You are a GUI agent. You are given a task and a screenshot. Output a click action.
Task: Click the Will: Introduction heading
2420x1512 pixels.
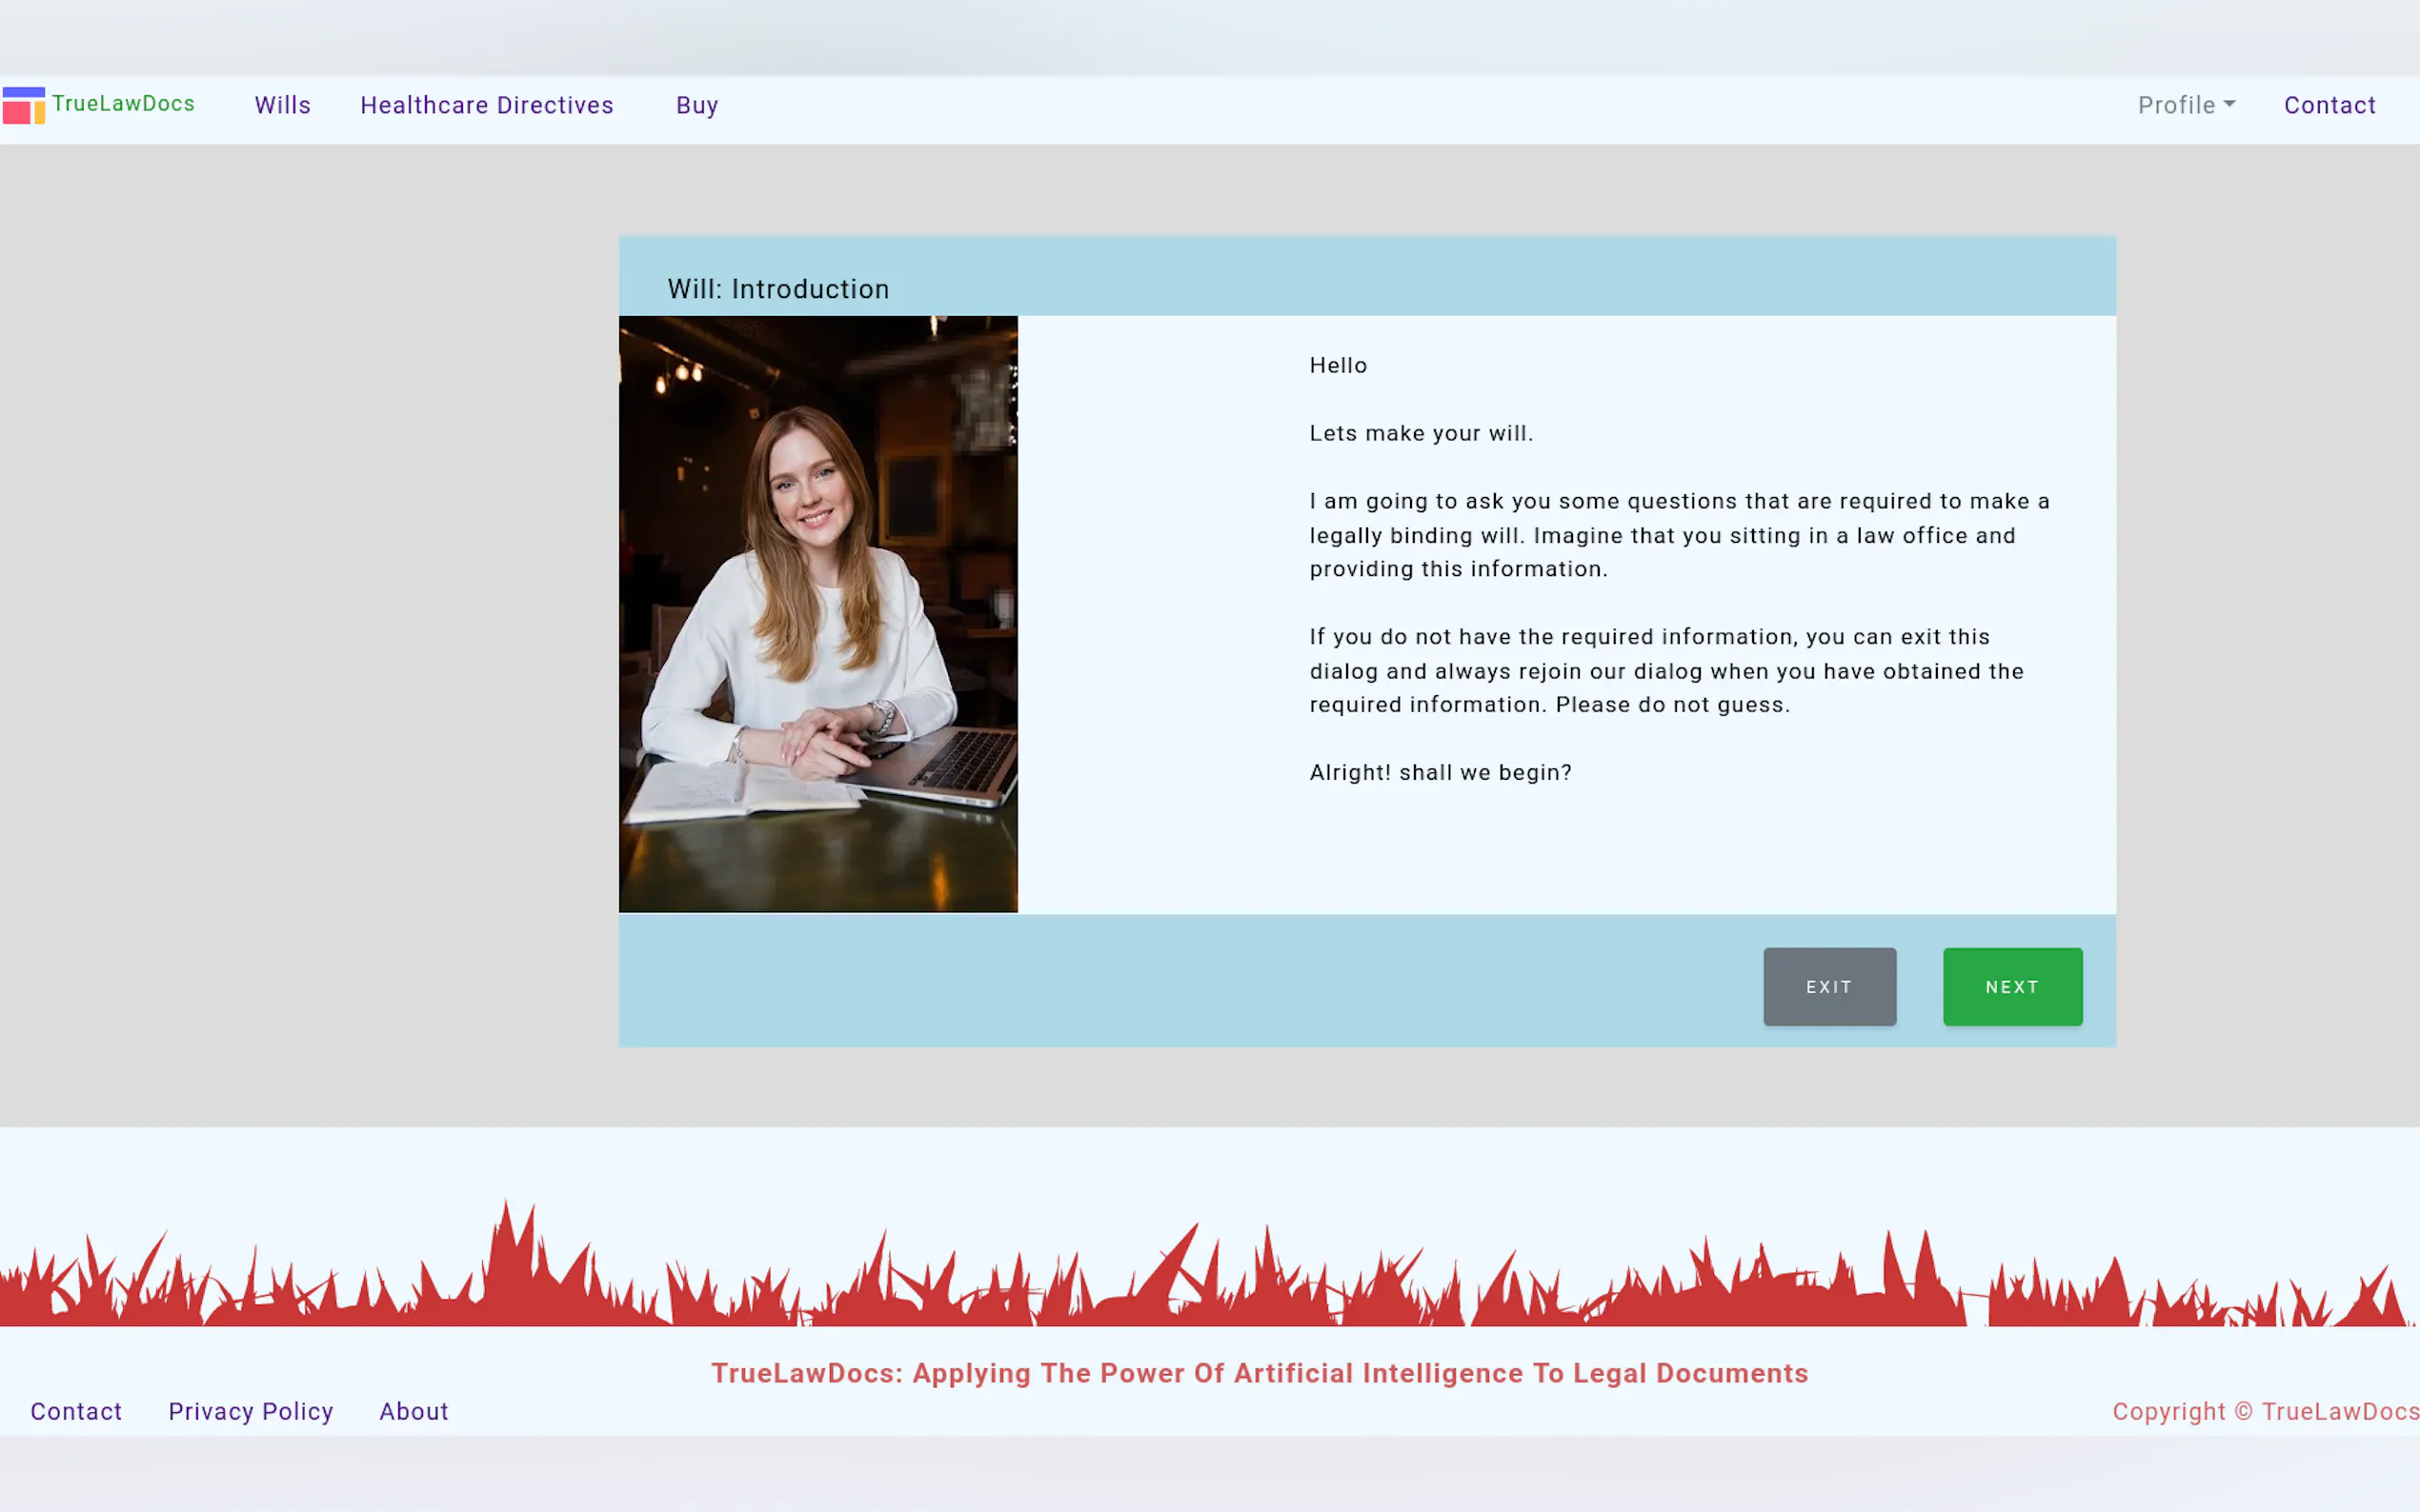pyautogui.click(x=777, y=289)
